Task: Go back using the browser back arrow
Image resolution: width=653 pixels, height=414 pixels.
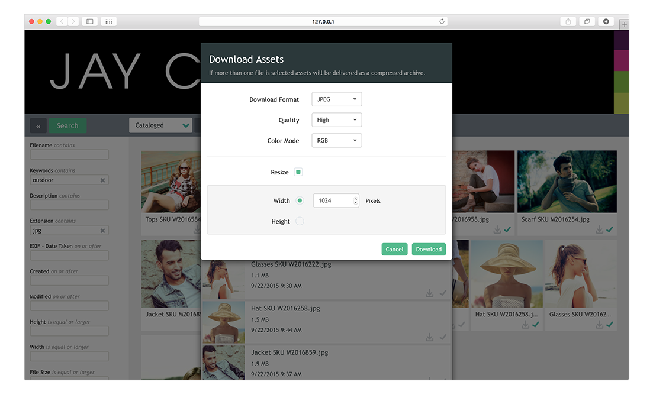Action: pyautogui.click(x=62, y=21)
